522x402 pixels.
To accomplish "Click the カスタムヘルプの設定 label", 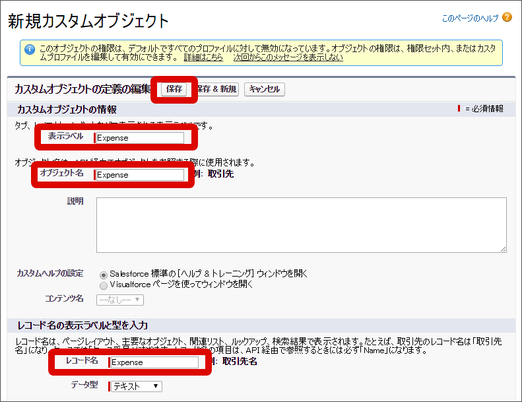I will (x=50, y=273).
